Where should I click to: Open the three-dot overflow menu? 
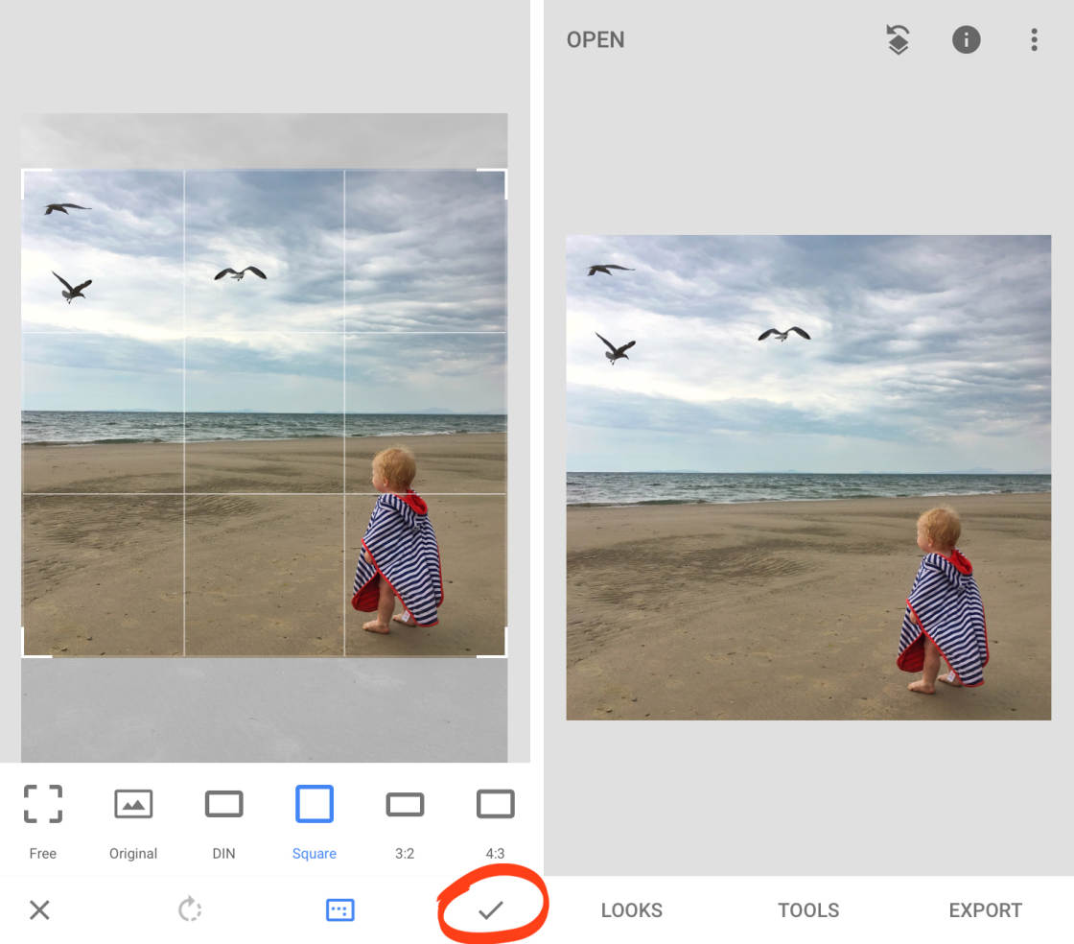coord(1034,40)
